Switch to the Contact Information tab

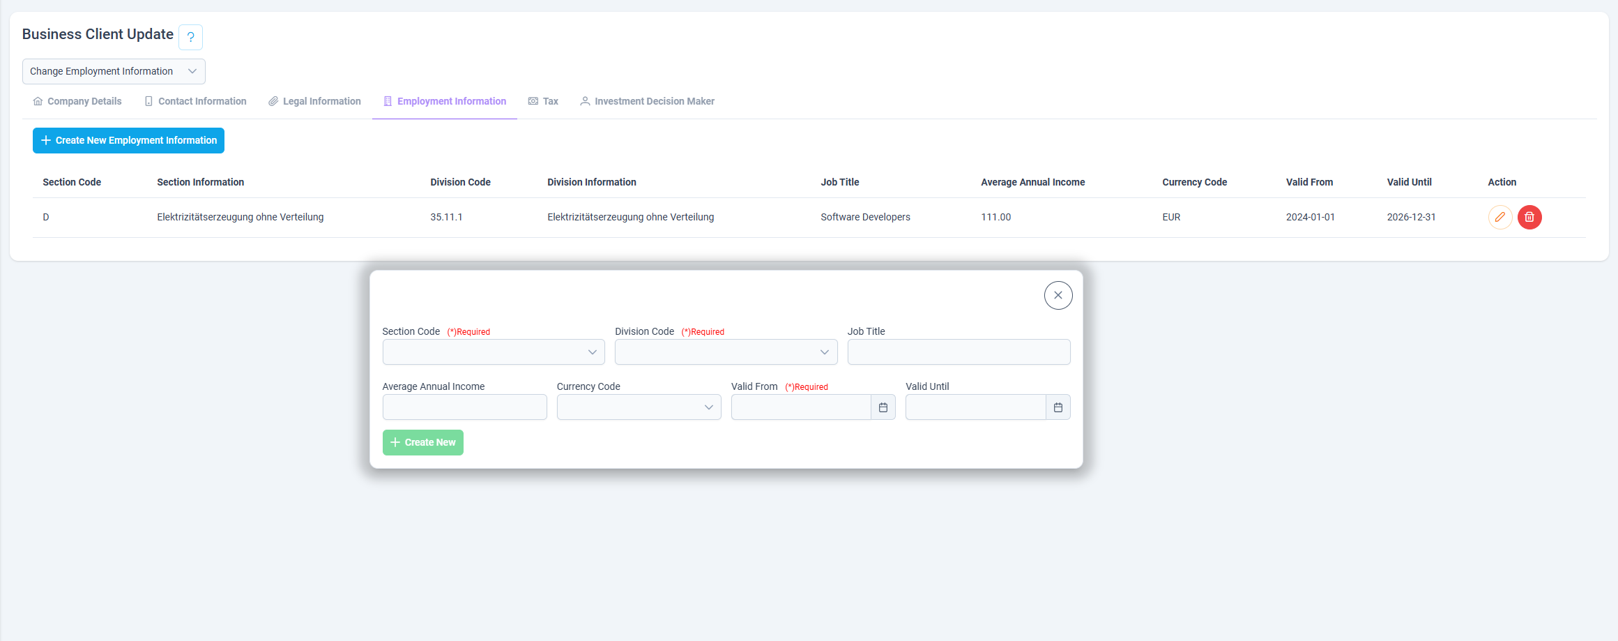tap(195, 101)
